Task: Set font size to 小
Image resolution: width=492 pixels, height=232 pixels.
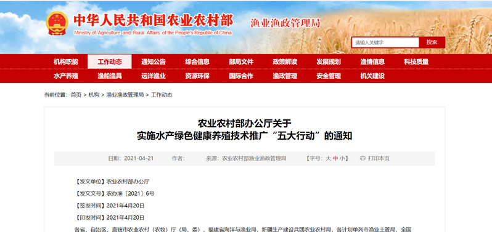Action: (342, 158)
